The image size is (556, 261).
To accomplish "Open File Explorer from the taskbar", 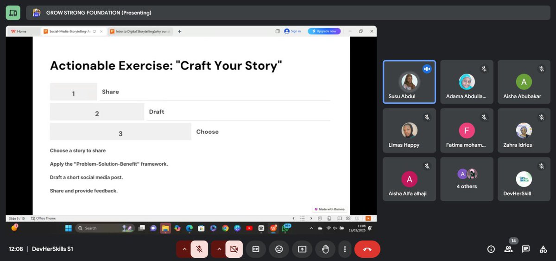I will click(x=165, y=228).
